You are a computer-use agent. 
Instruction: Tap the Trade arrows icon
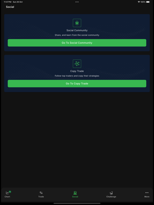(41, 193)
